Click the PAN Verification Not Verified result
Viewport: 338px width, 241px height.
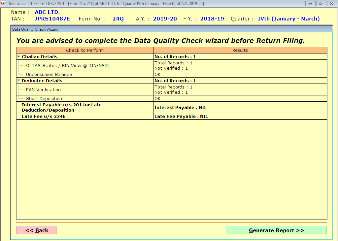(x=171, y=92)
